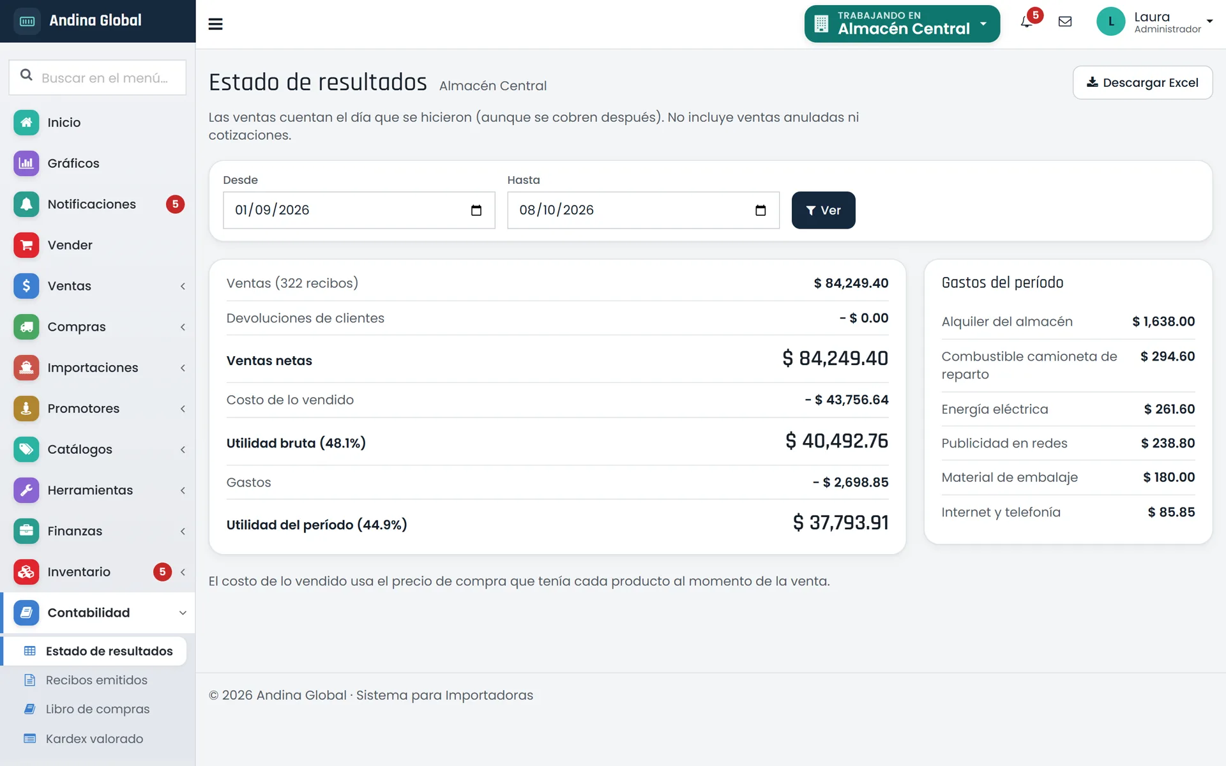Open Kardex valorado menu item
The width and height of the screenshot is (1226, 766).
[96, 739]
